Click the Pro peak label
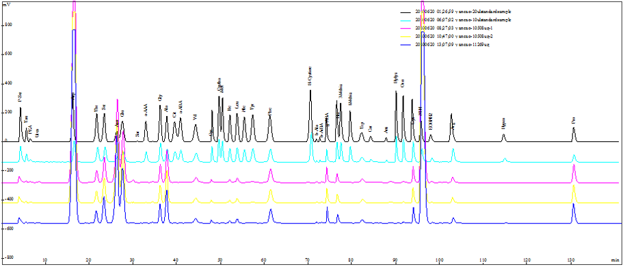The width and height of the screenshot is (625, 267). [574, 121]
